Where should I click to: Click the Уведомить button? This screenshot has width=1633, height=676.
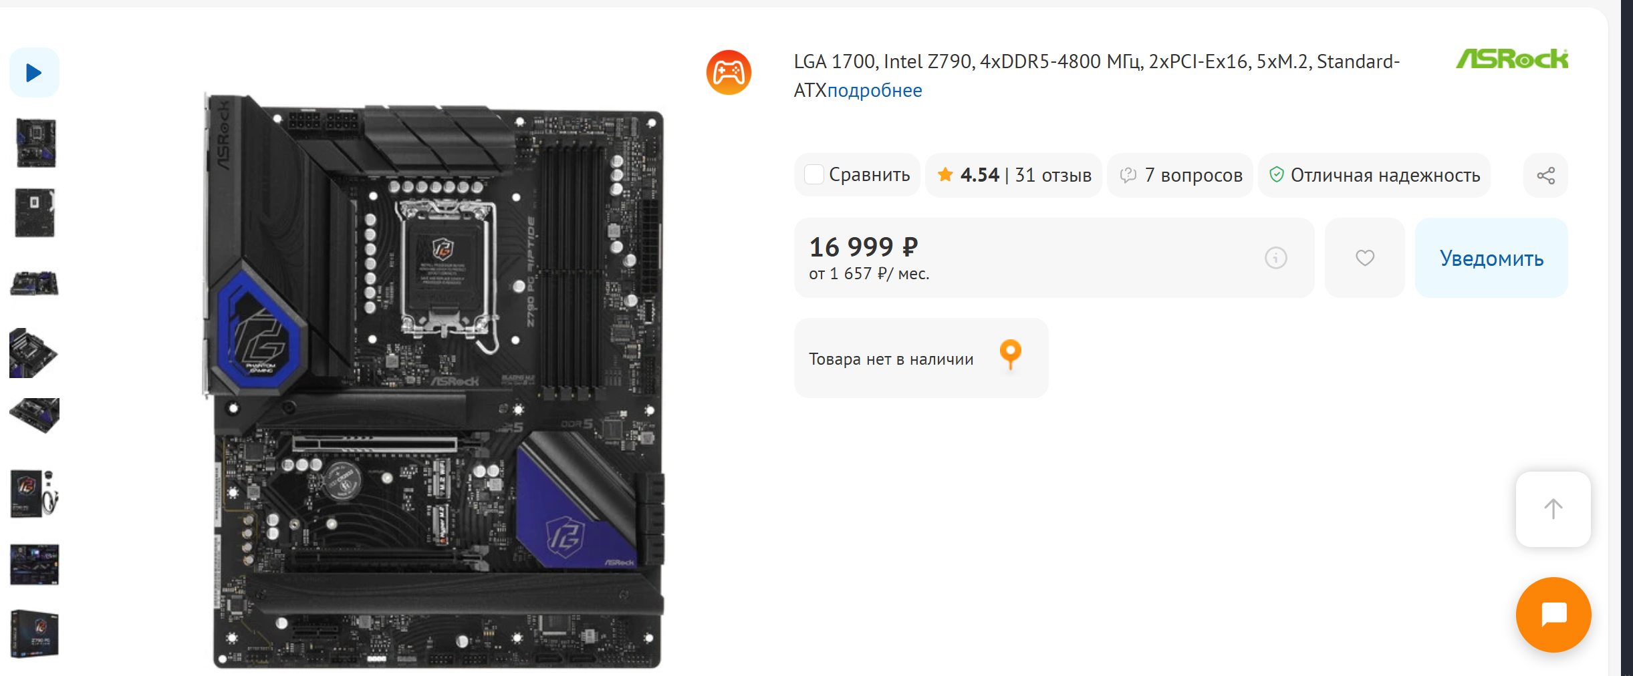[1491, 258]
